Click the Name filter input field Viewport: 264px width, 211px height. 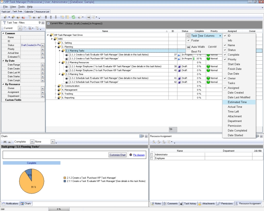(33, 37)
